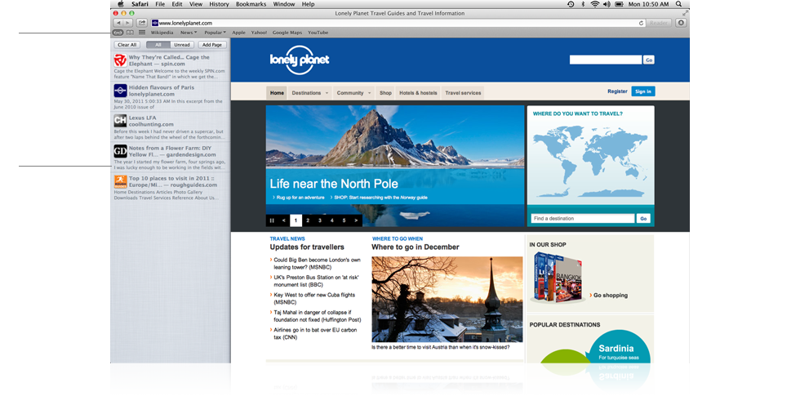The image size is (800, 396).
Task: Open the Popular bookmarks dropdown
Action: (216, 33)
